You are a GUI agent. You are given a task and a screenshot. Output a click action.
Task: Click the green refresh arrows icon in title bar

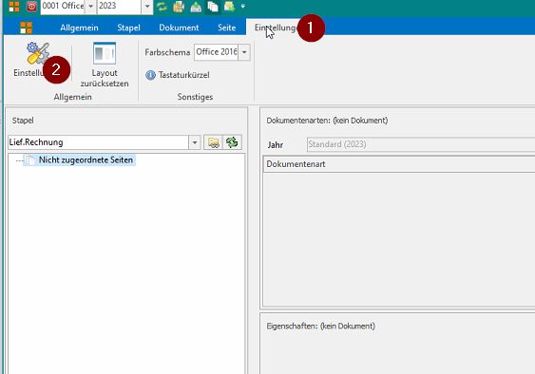[162, 7]
